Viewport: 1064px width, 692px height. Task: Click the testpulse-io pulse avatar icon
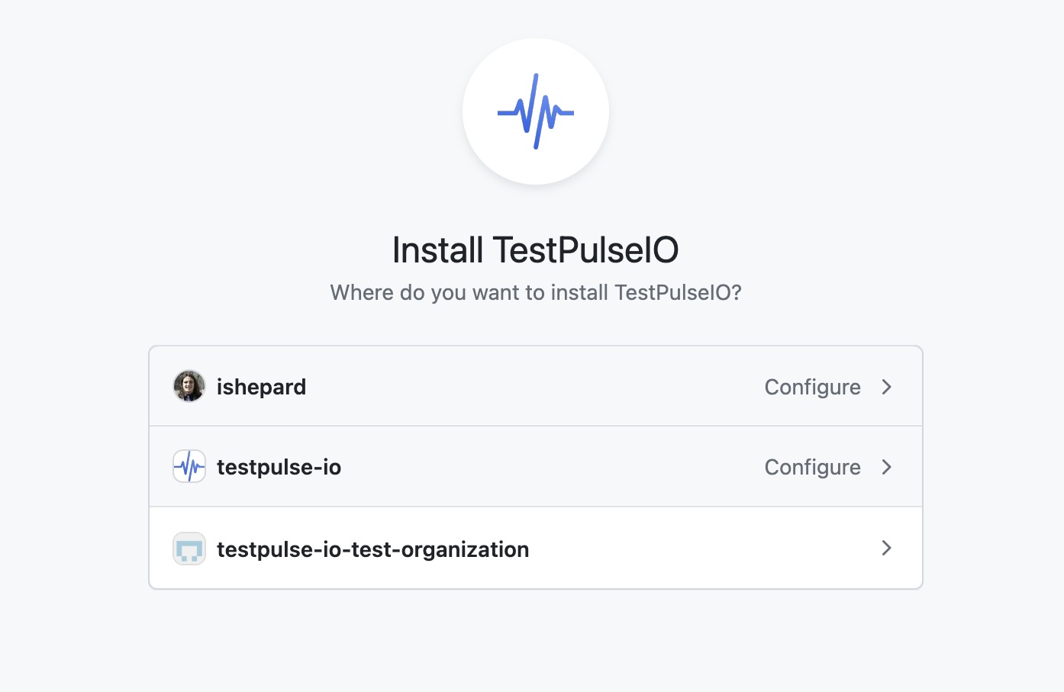point(189,466)
